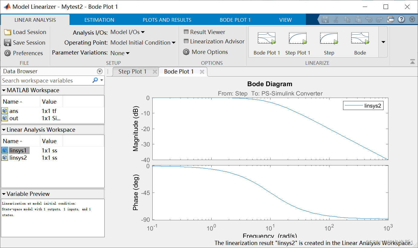Screen dimensions: 418x248
Task: Click the linsys2 legend entry in plot
Action: (x=363, y=105)
